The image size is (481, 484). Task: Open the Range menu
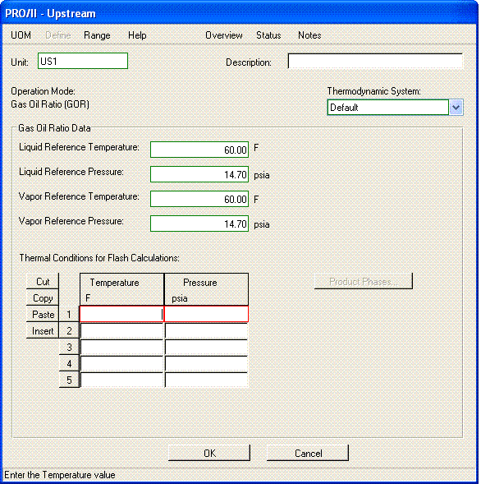click(97, 35)
